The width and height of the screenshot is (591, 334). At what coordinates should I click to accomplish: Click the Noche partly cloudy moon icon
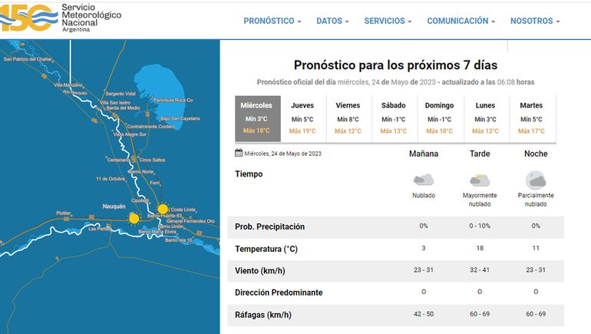(x=536, y=180)
